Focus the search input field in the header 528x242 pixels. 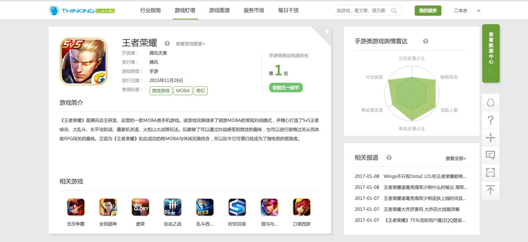(x=361, y=11)
